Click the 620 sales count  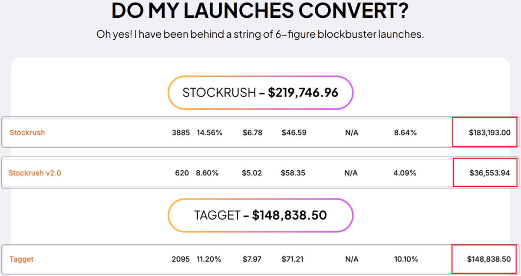coord(182,173)
